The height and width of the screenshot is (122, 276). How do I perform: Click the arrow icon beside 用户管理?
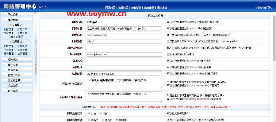tap(4, 91)
